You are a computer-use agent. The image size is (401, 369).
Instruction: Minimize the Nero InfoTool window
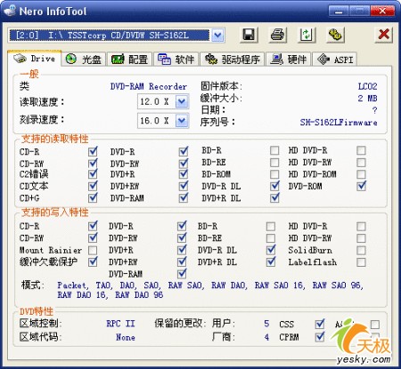click(x=338, y=12)
